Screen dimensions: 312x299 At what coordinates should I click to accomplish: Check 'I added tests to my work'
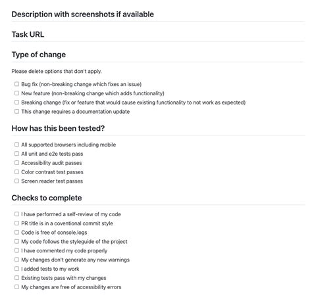[x=16, y=269]
